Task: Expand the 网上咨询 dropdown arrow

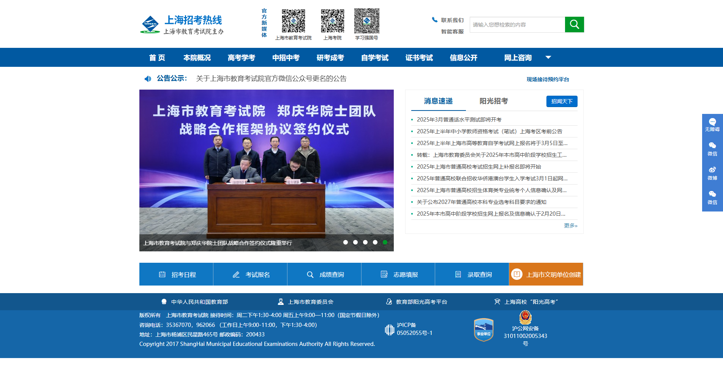Action: point(548,57)
